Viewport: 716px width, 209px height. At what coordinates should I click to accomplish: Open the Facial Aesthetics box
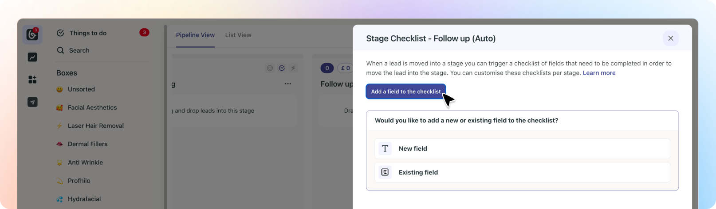click(x=92, y=107)
